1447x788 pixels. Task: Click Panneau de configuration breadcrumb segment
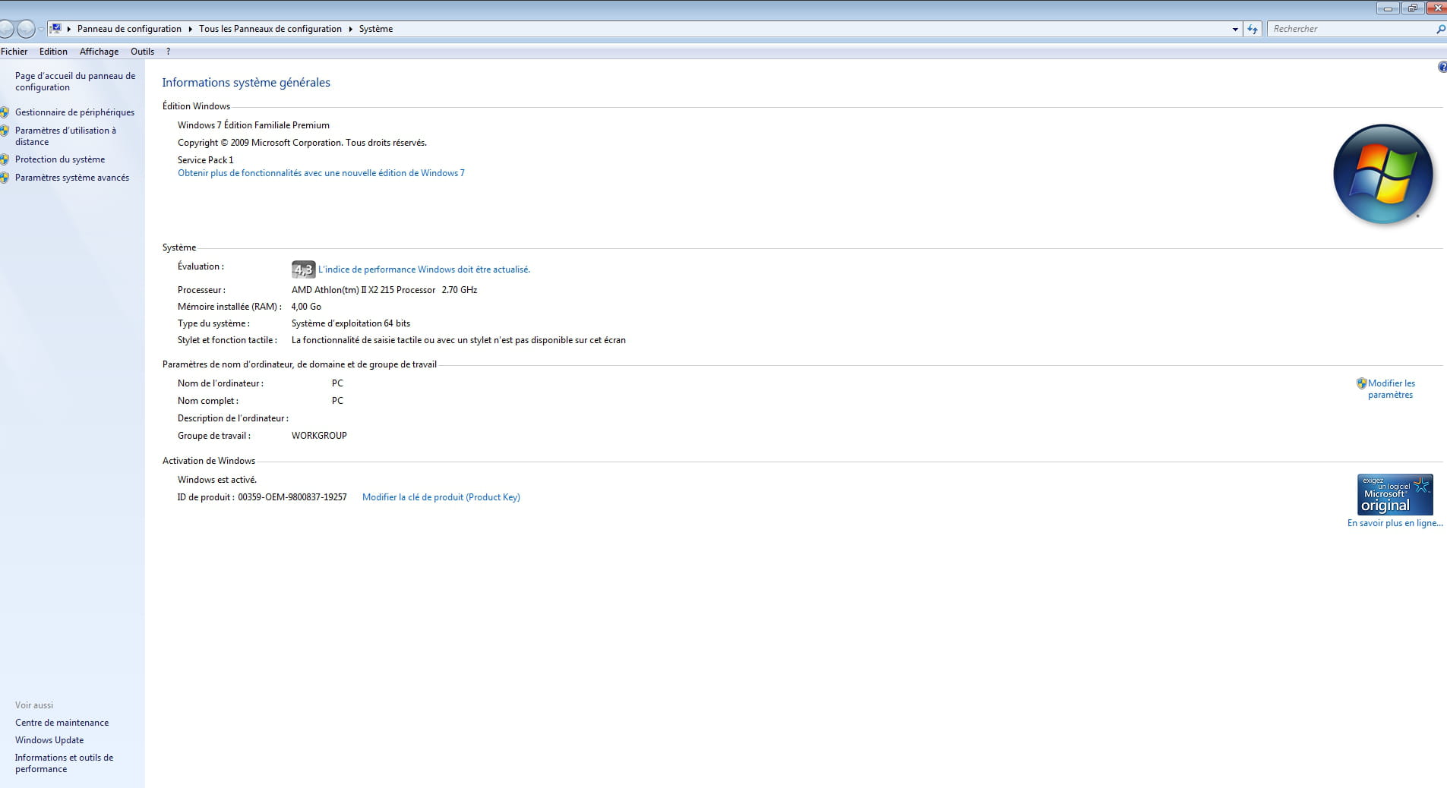pyautogui.click(x=129, y=29)
